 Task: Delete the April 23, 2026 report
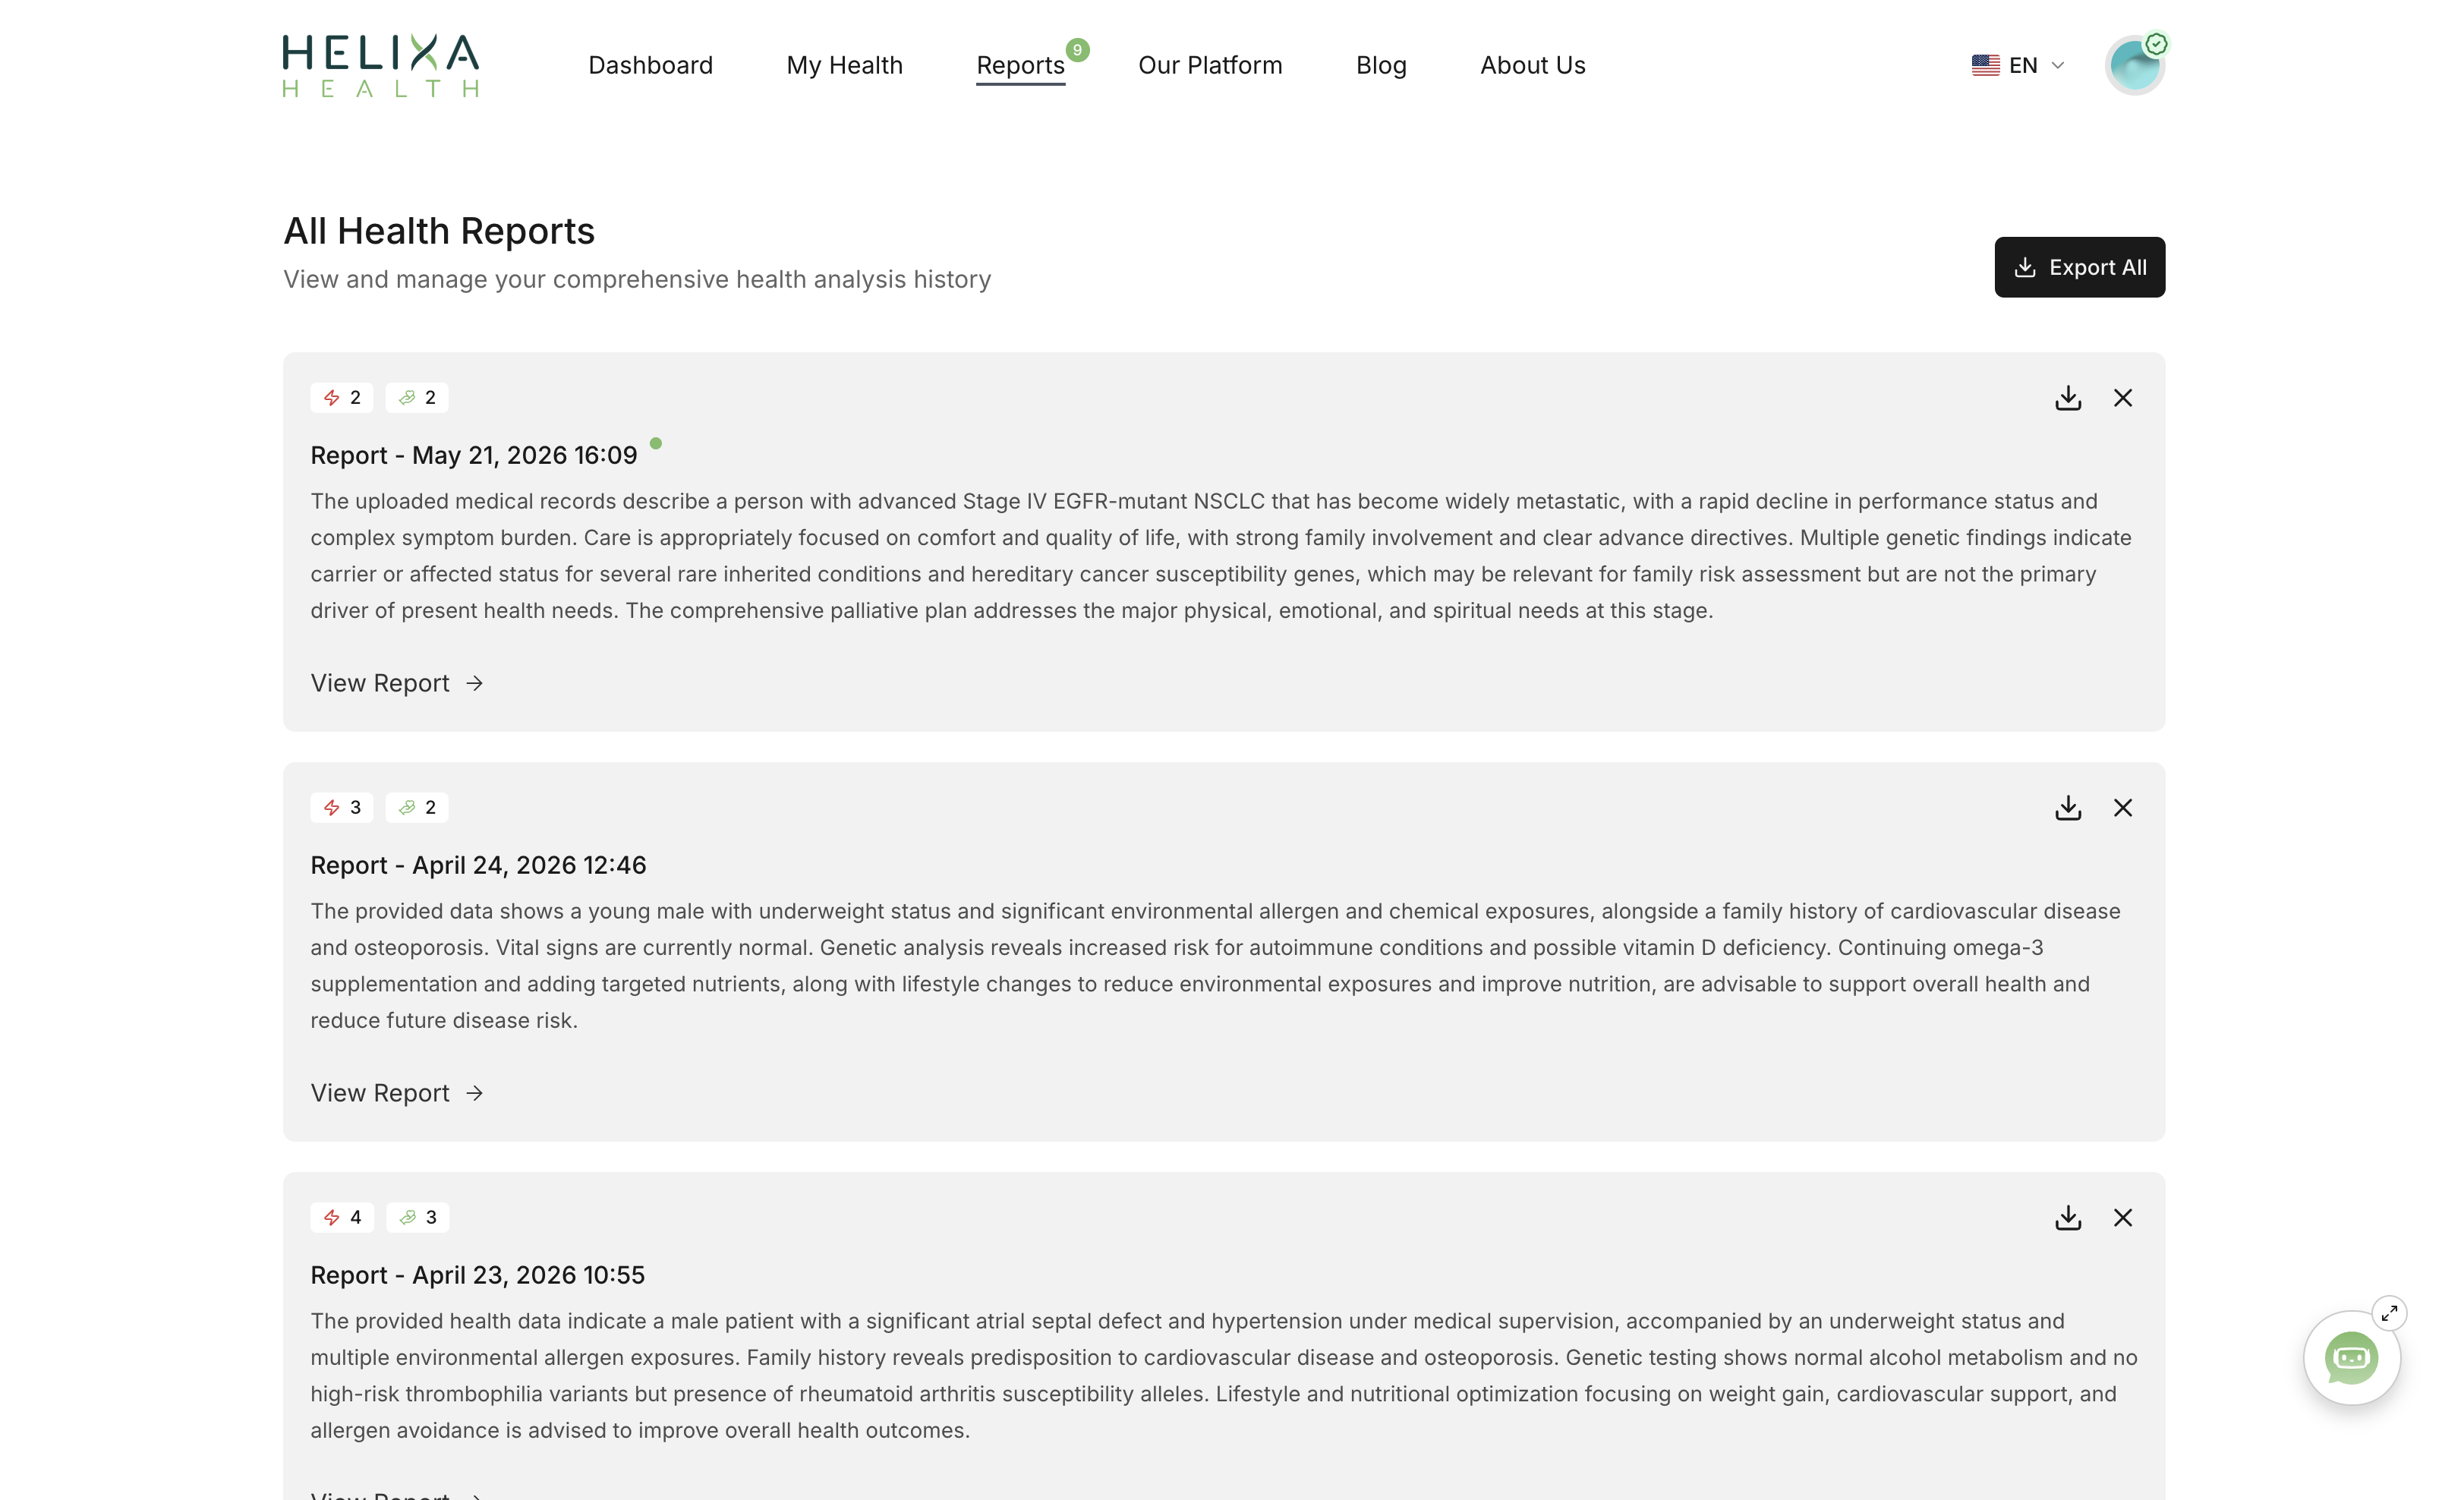click(x=2122, y=1218)
